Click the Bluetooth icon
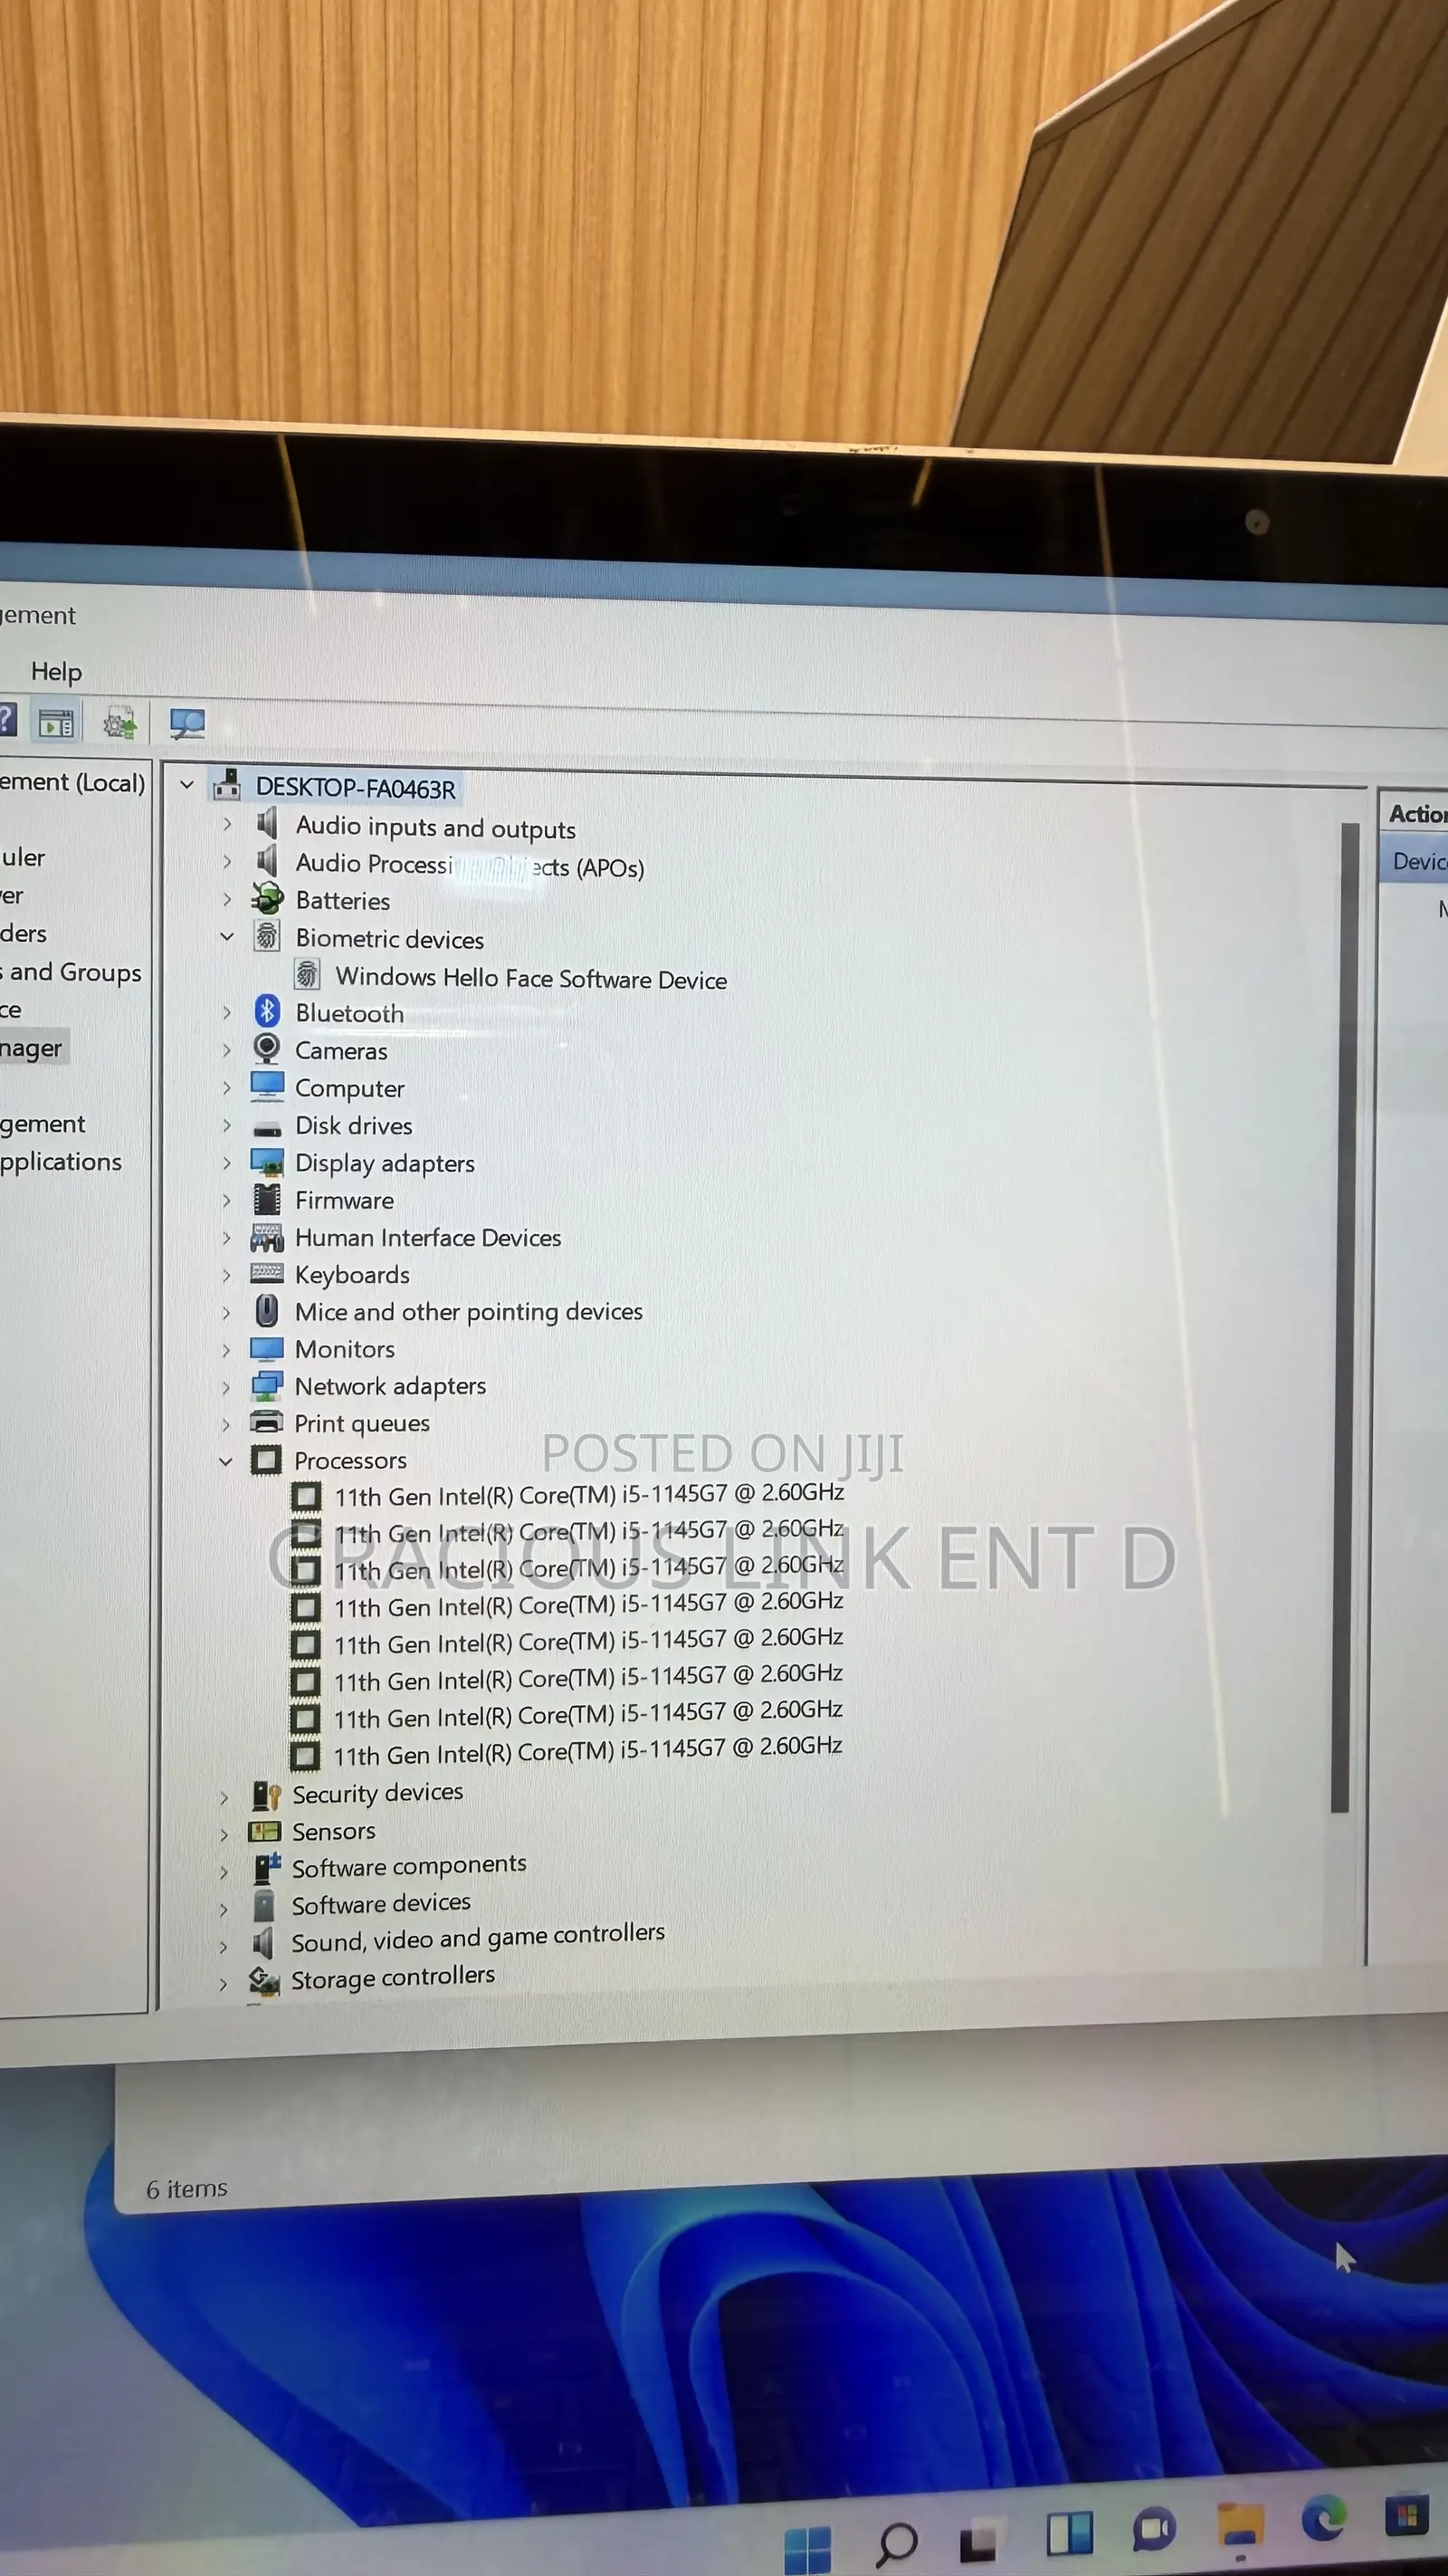The image size is (1448, 2576). (x=267, y=1011)
